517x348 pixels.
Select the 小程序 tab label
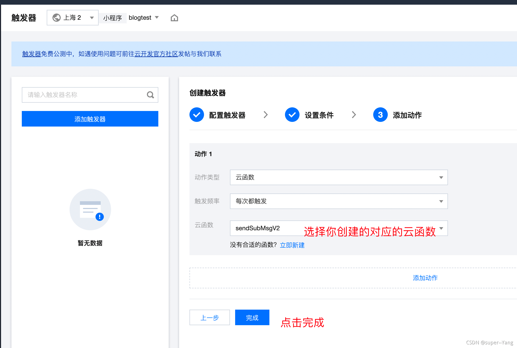(x=112, y=18)
